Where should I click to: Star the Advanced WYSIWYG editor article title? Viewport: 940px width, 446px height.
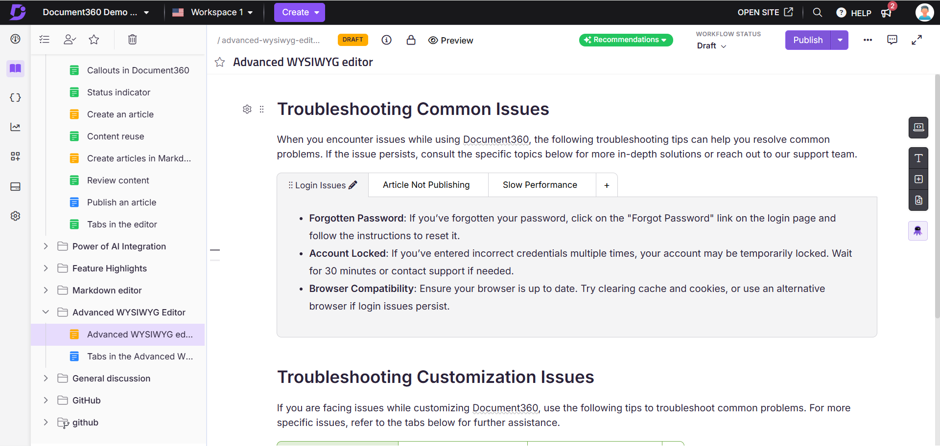[x=220, y=62]
